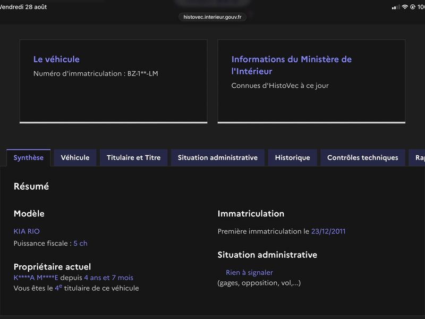Go to the Historique tab
This screenshot has height=319, width=425.
pyautogui.click(x=293, y=157)
